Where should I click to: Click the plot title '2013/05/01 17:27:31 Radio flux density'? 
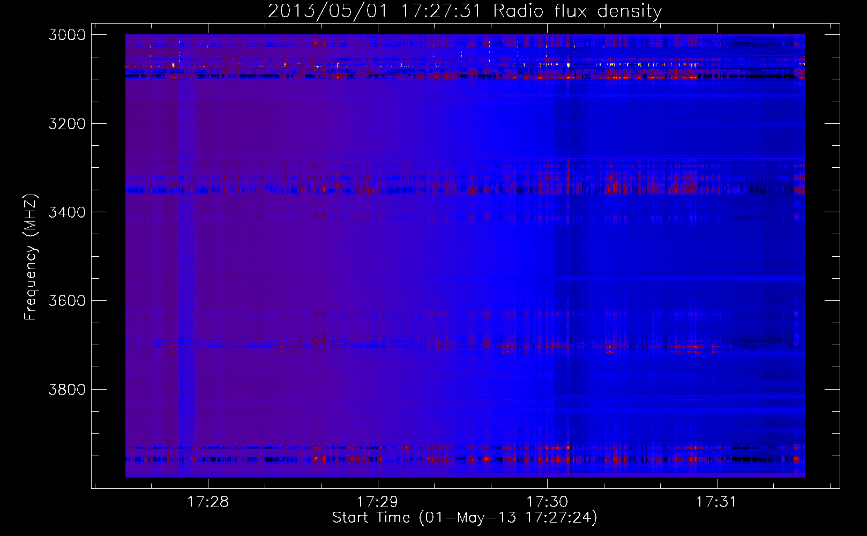[465, 11]
